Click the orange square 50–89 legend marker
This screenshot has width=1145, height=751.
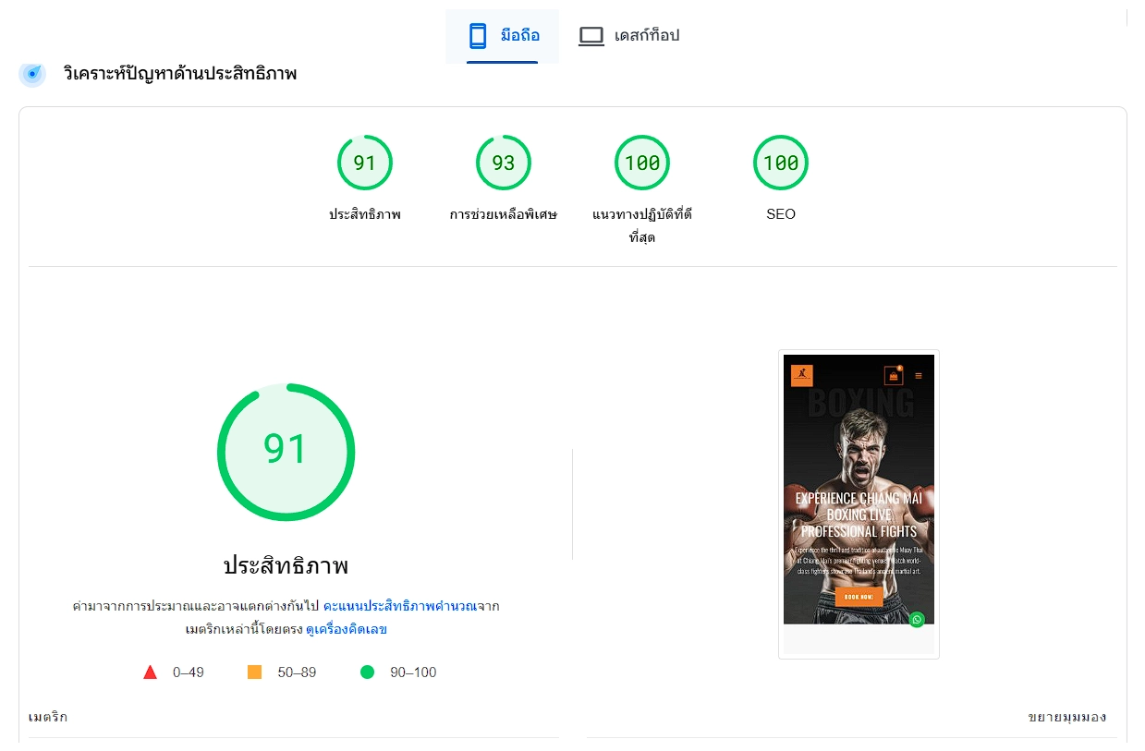tap(254, 672)
